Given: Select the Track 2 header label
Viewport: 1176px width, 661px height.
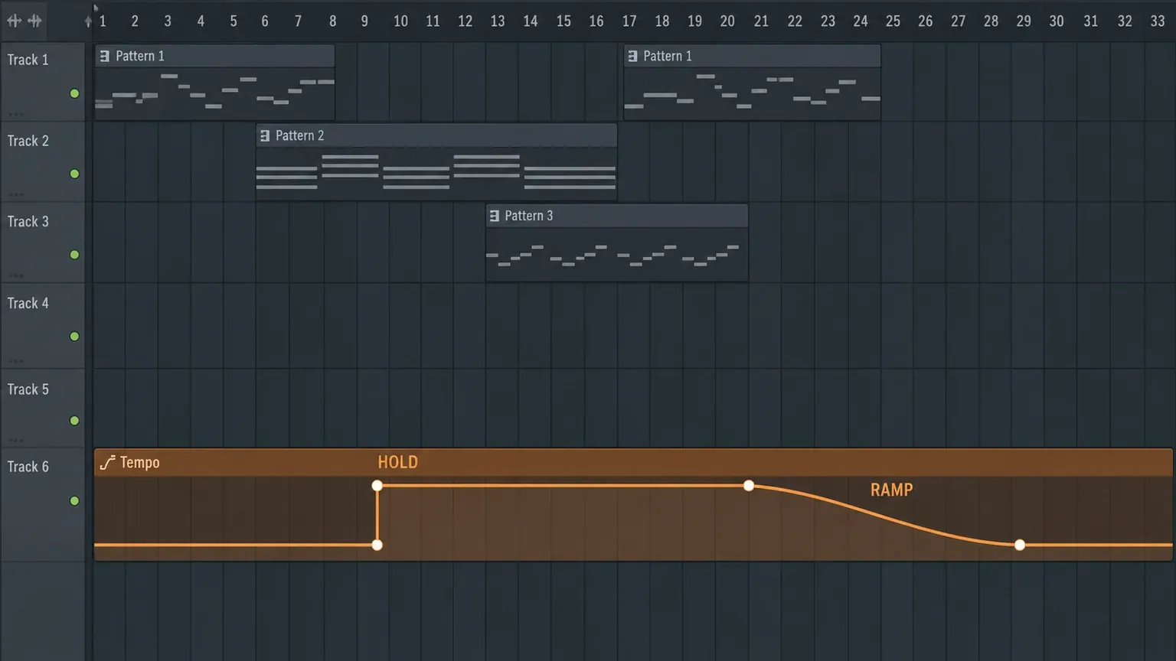Looking at the screenshot, I should coord(28,141).
